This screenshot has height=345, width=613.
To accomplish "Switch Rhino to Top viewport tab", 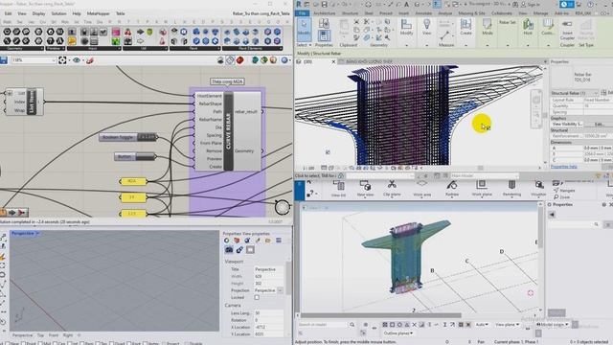I will pyautogui.click(x=40, y=335).
